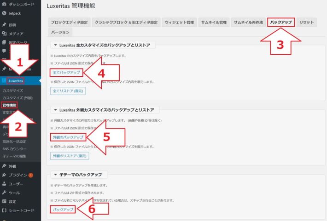This screenshot has width=327, height=221.
Task: Open the SNS カウンター submenu item
Action: (14, 149)
